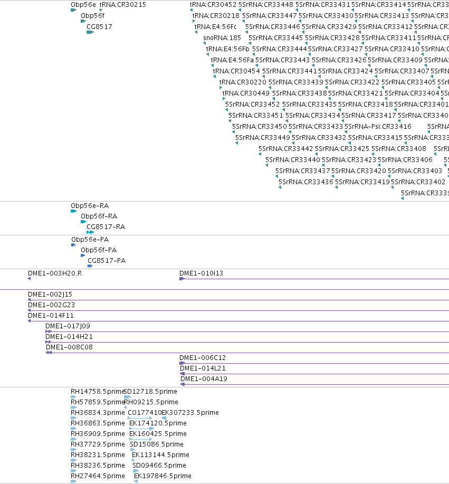Image resolution: width=449 pixels, height=484 pixels.
Task: Click RH36863.5prime EST label
Action: 98,423
